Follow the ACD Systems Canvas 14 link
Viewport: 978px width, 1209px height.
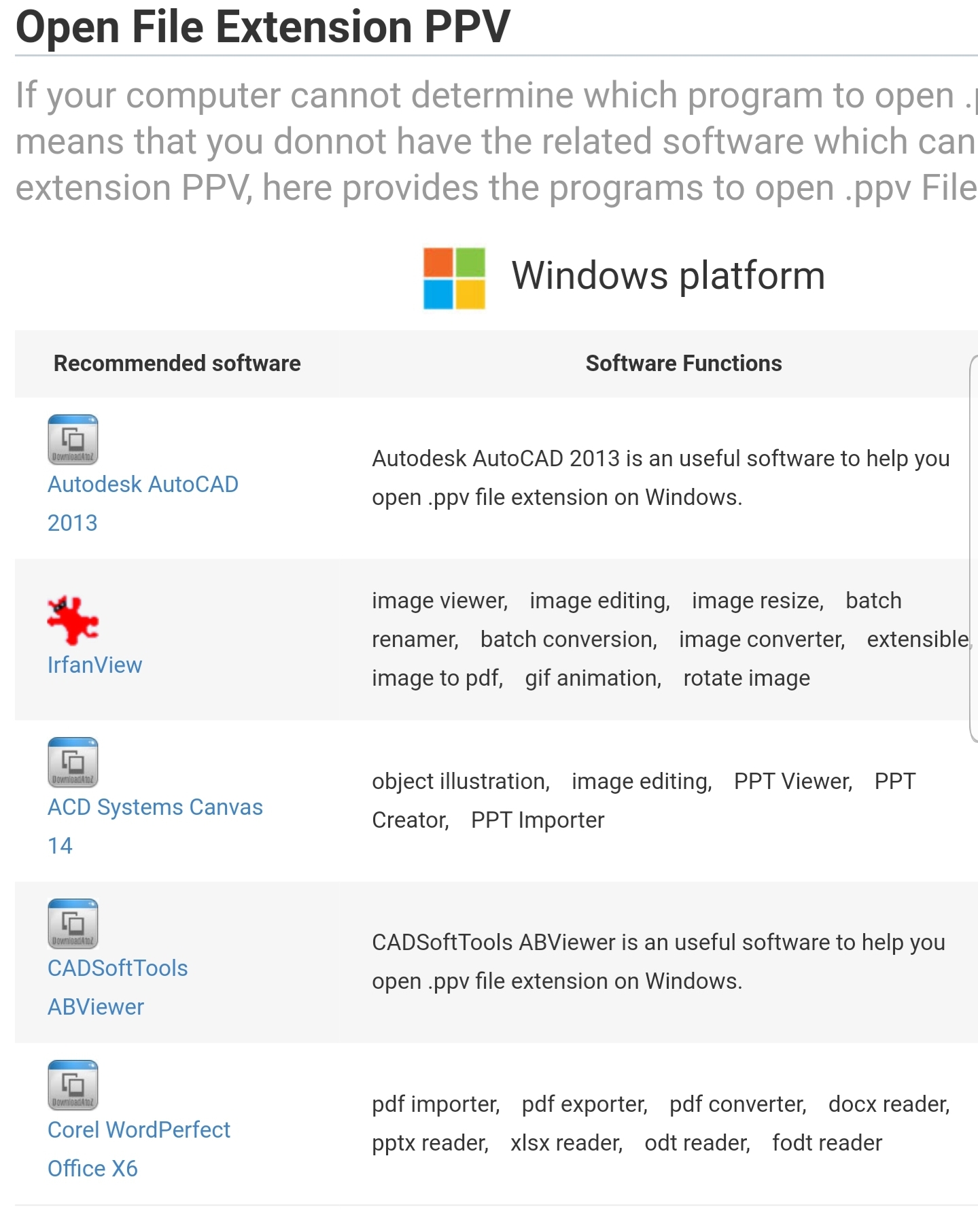[155, 826]
